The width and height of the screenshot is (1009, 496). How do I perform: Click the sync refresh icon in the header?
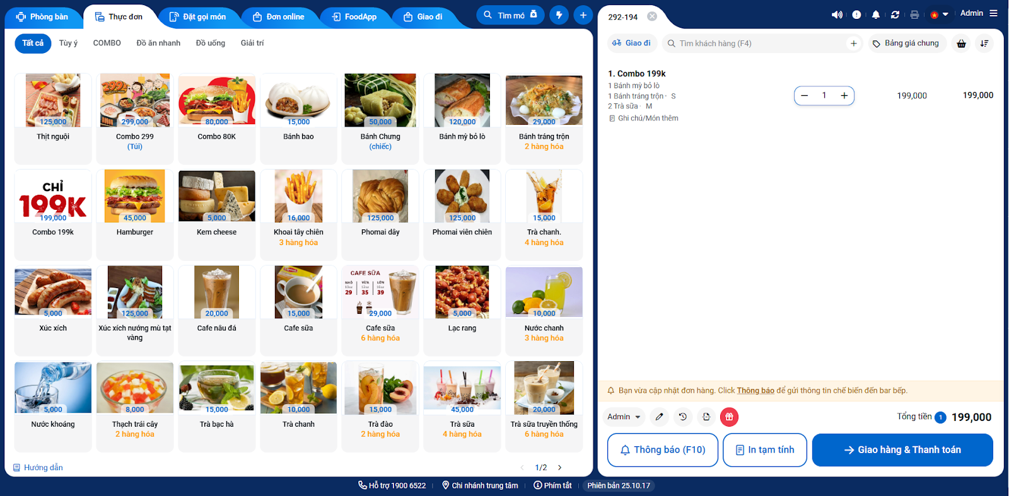pos(895,14)
